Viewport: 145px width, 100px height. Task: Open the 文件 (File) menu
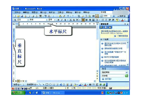pos(17,12)
